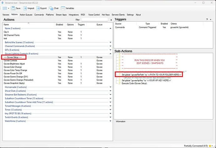216x148 pixels.
Task: Expand Subathon Countdown Timer Add Time group
Action: pos(110,102)
